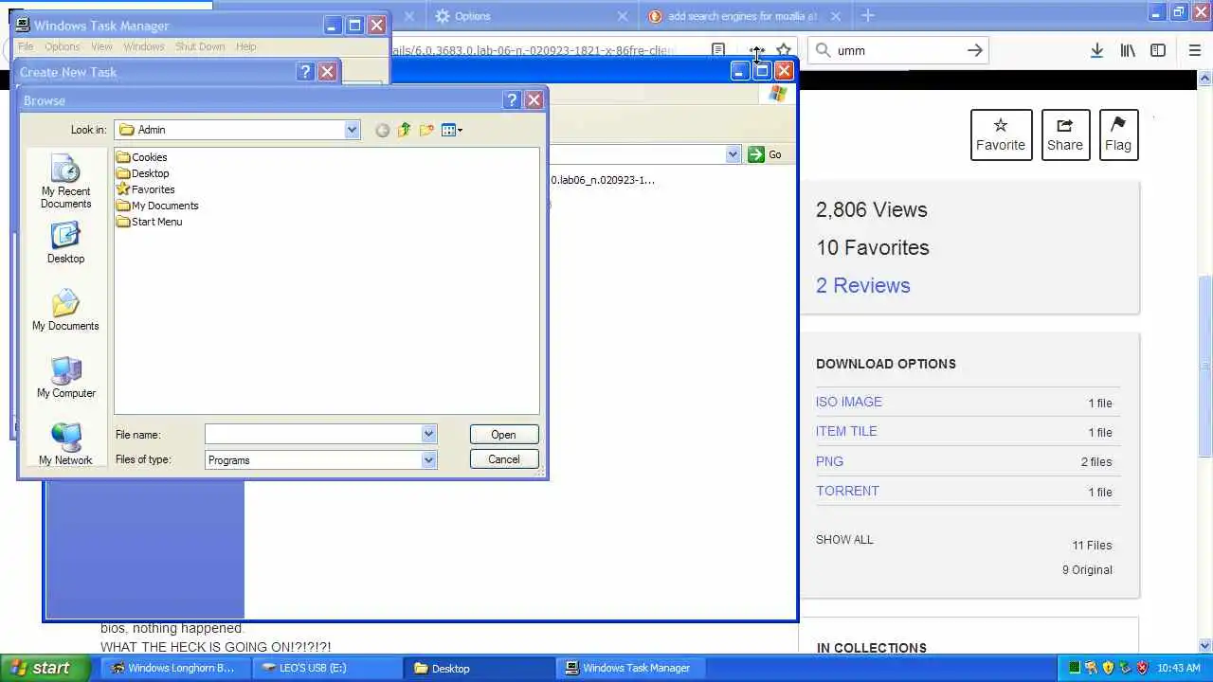Open the Firefox hamburger menu
Screen dimensions: 1213x682
pyautogui.click(x=1194, y=50)
